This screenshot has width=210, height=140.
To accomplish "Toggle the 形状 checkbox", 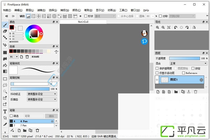I will (86, 16).
